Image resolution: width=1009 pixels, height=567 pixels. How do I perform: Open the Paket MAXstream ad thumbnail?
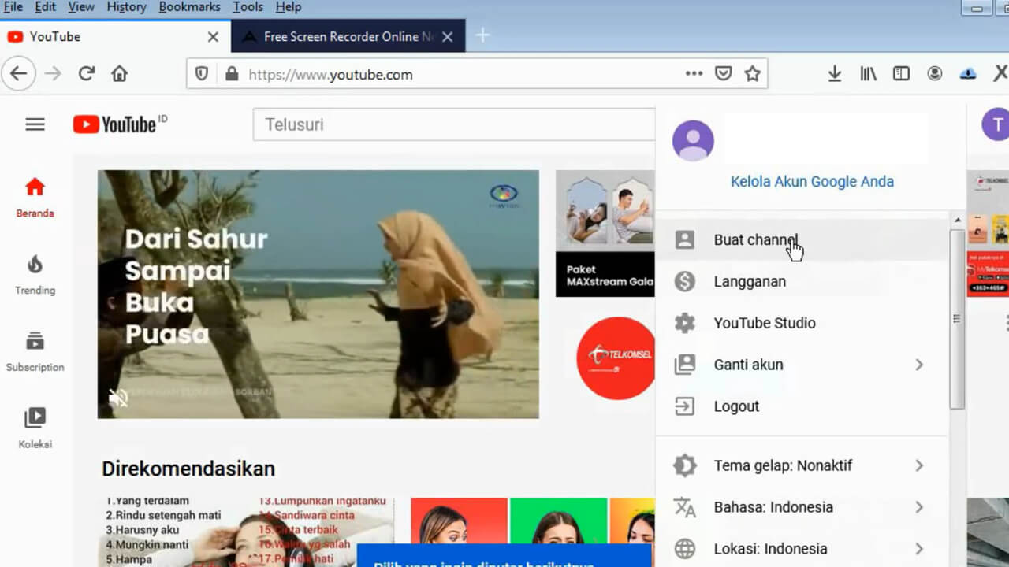(605, 233)
